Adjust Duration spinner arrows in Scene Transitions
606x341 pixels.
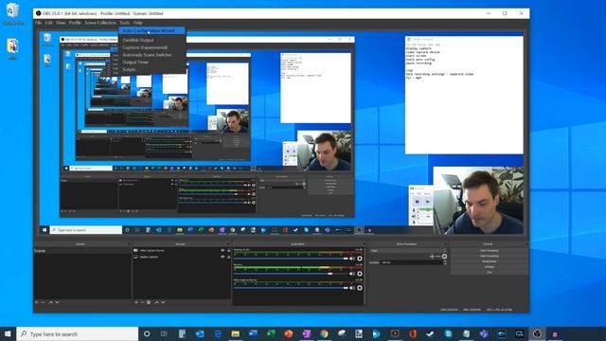coord(445,262)
